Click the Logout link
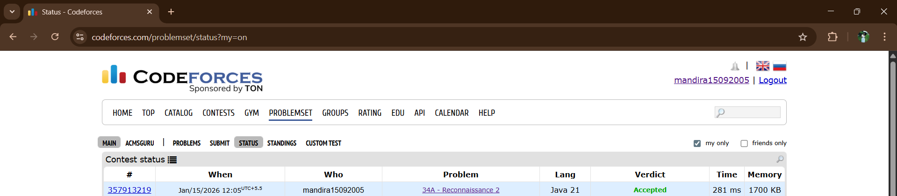Image resolution: width=897 pixels, height=196 pixels. coord(773,80)
